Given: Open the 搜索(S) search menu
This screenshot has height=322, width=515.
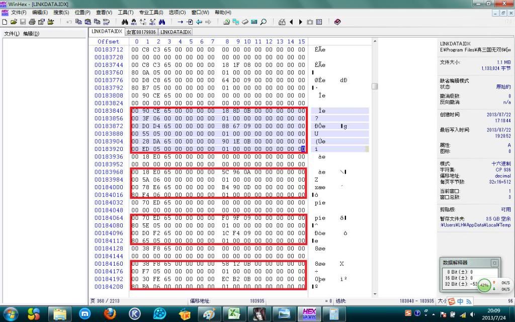Looking at the screenshot, I should (x=61, y=12).
